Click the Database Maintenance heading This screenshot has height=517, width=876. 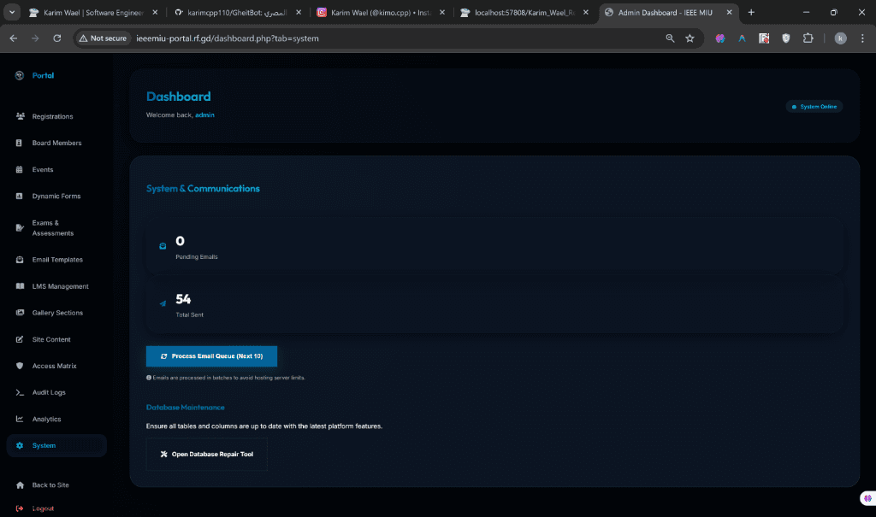pos(186,408)
